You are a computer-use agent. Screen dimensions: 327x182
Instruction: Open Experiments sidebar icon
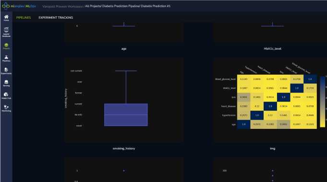(x=6, y=71)
